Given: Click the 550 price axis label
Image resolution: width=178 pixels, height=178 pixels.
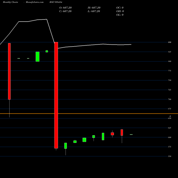Looking at the screenshot, I should 169,156.
